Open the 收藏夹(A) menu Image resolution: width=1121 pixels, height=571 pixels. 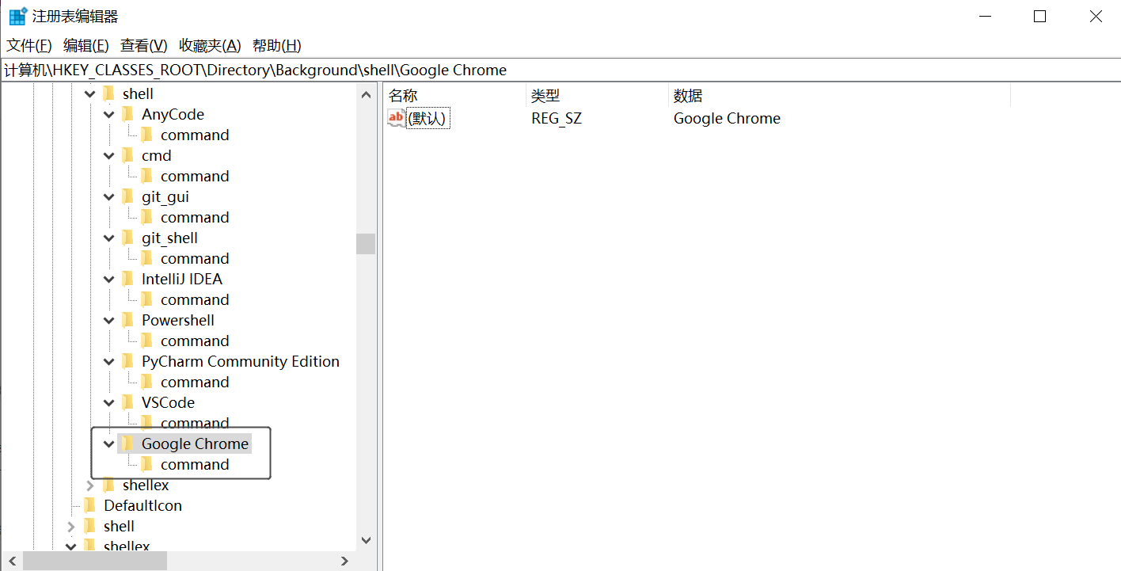point(210,45)
